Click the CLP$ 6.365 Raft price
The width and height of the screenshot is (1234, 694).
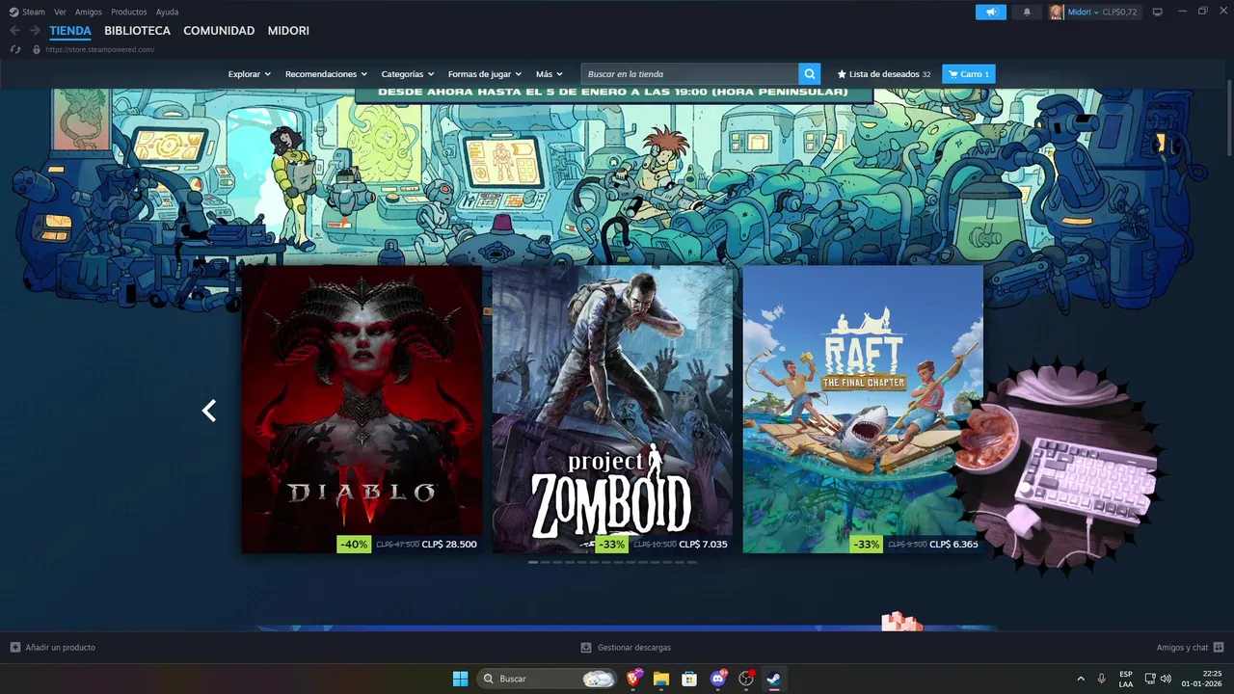tap(953, 544)
